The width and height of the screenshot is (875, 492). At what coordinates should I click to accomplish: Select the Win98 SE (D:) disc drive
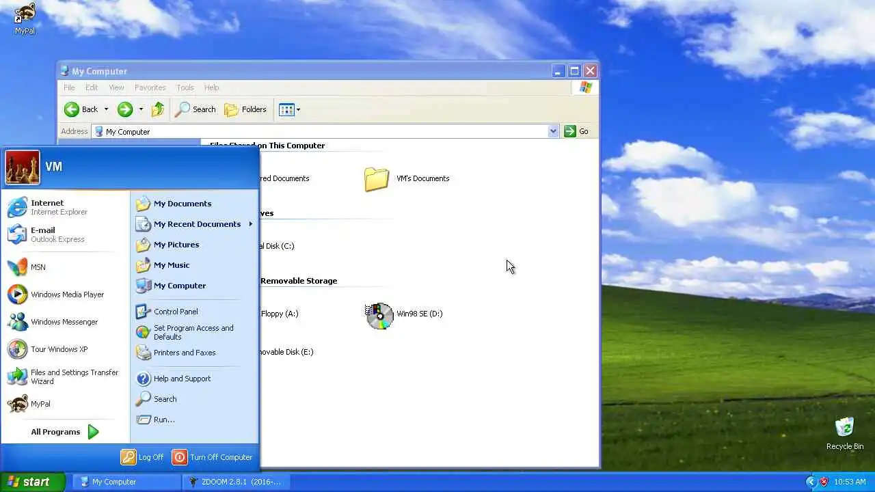tap(404, 314)
